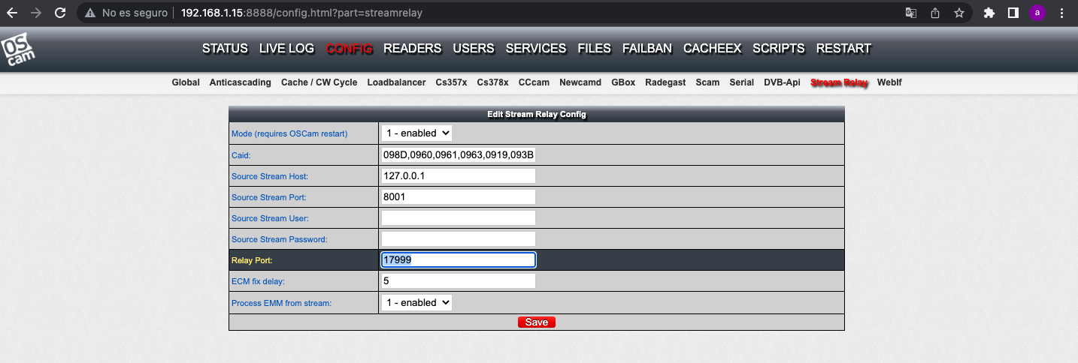Focus the Caid input field

coord(458,155)
